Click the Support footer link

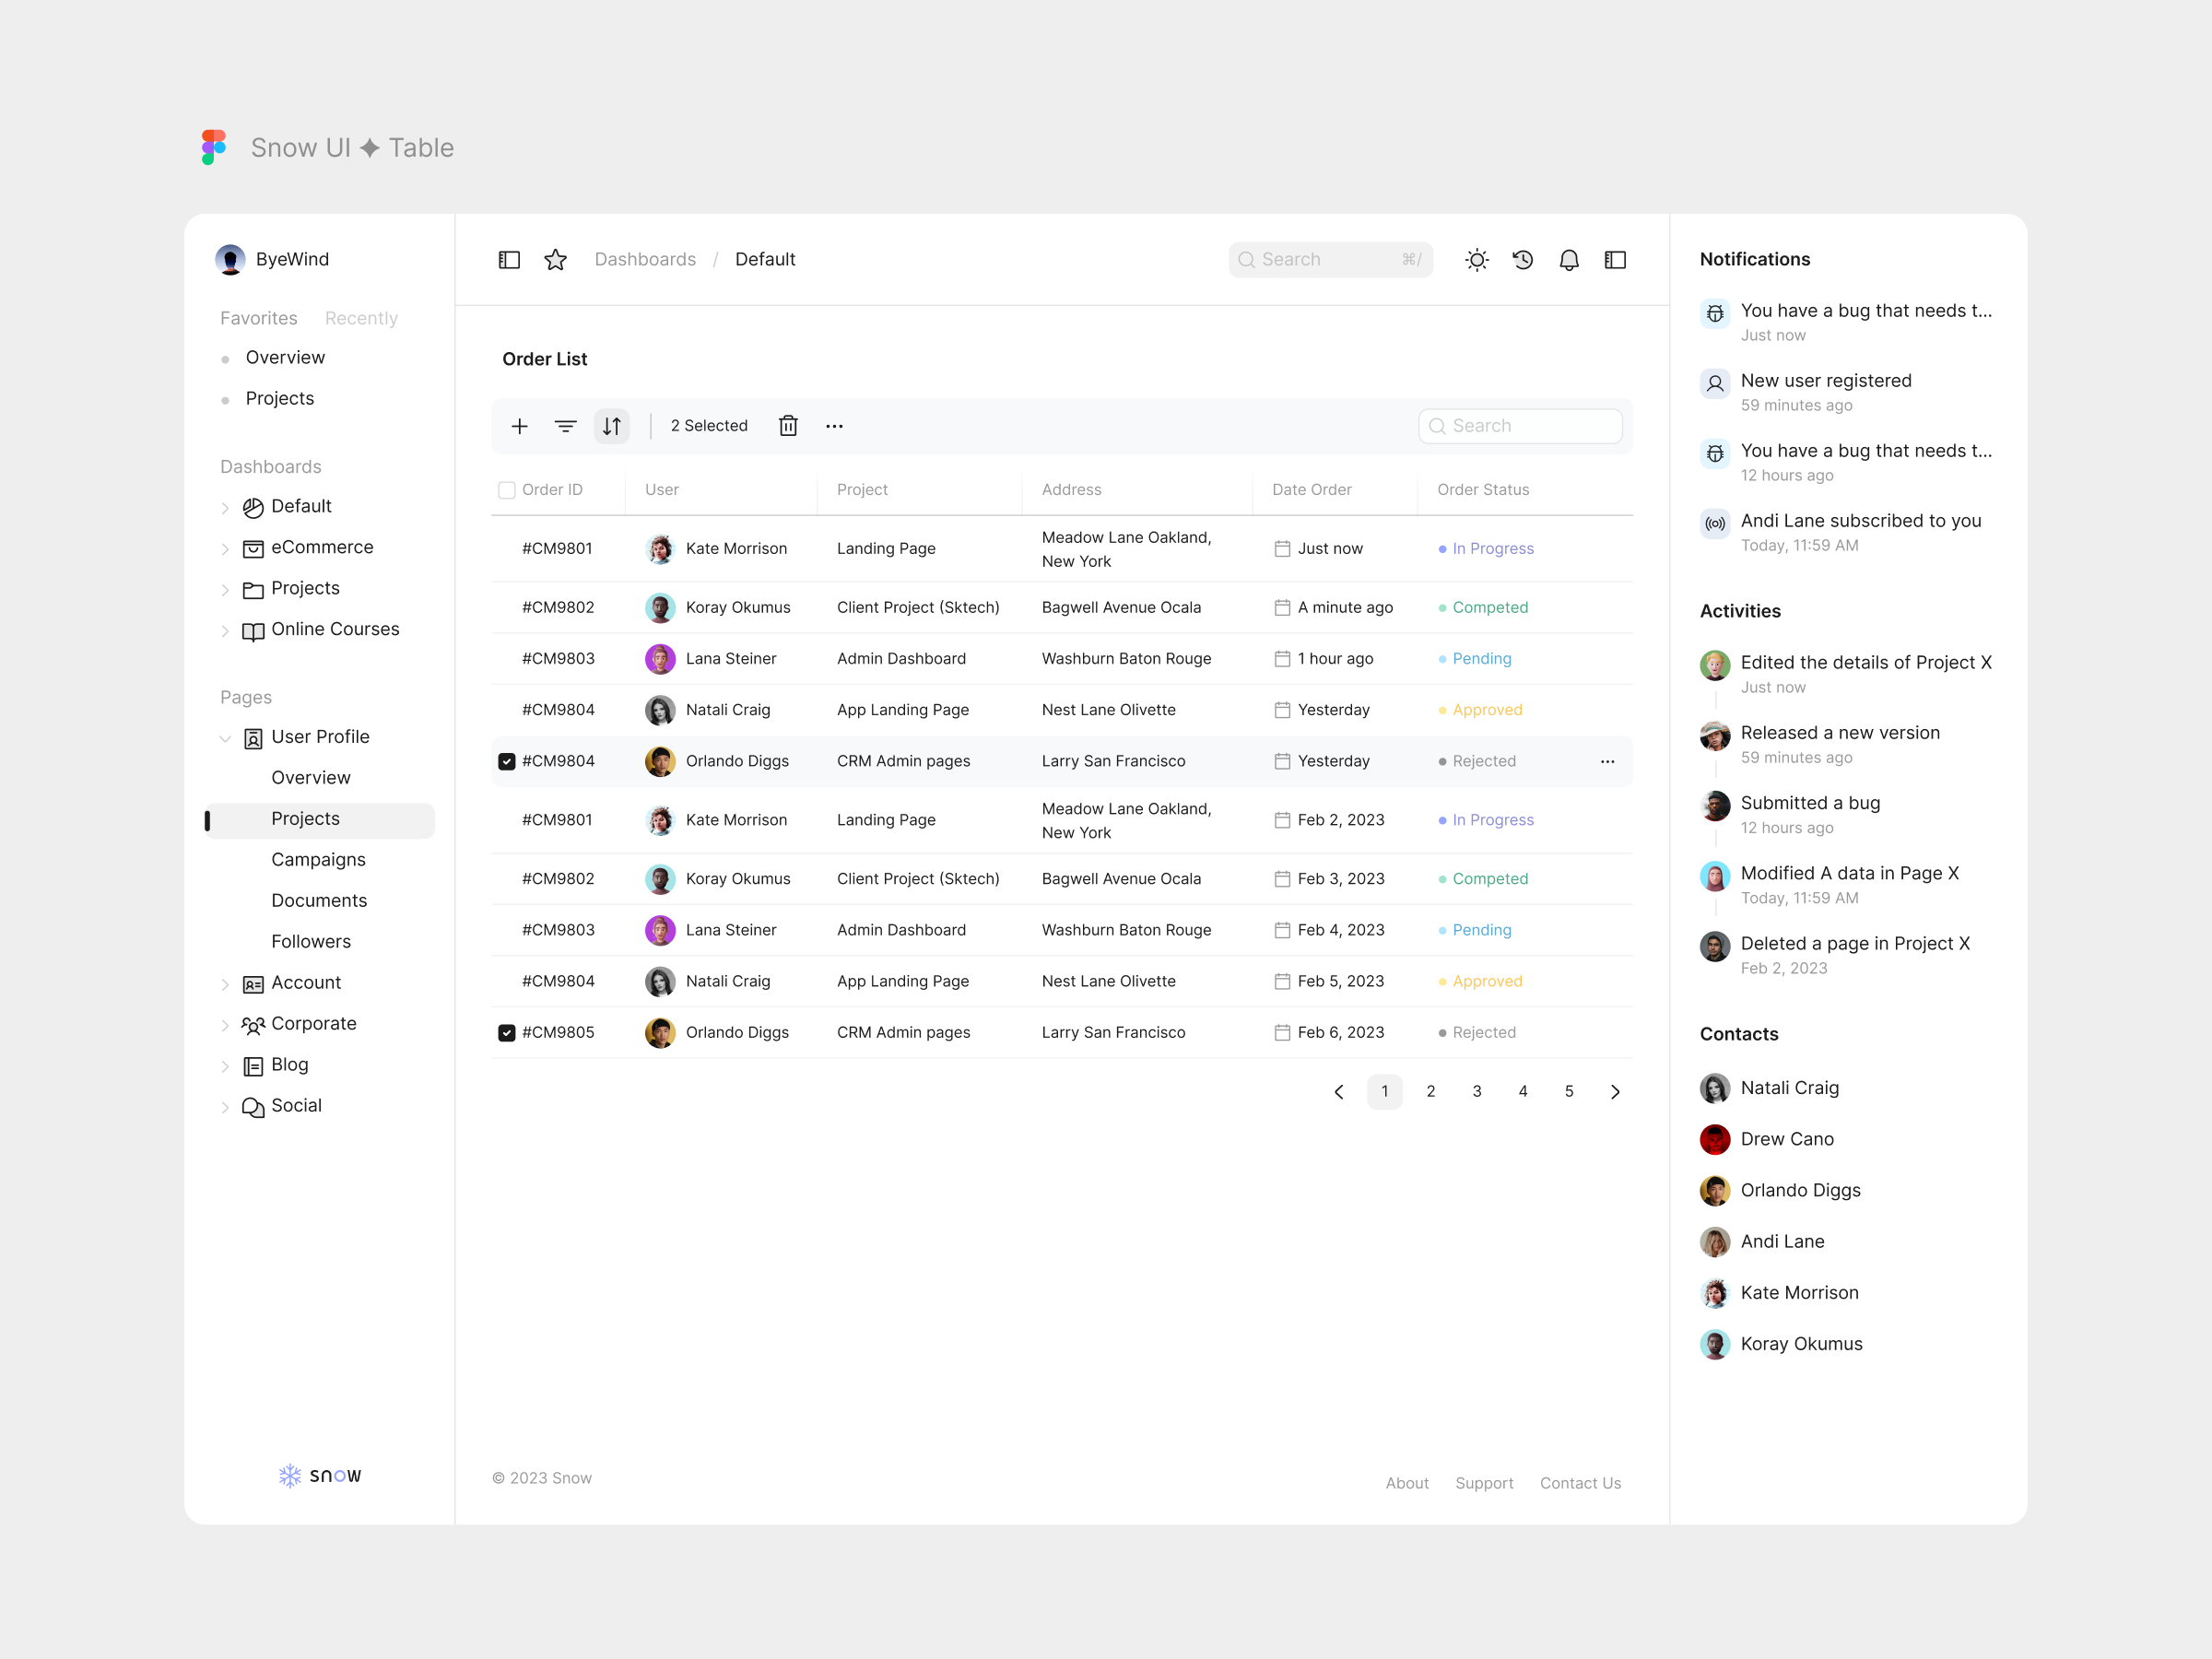(x=1483, y=1483)
